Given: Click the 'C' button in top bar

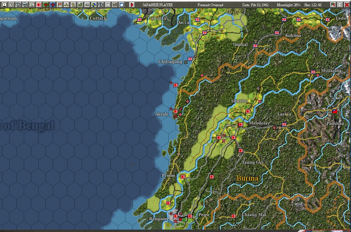Looking at the screenshot, I should coord(340,4).
